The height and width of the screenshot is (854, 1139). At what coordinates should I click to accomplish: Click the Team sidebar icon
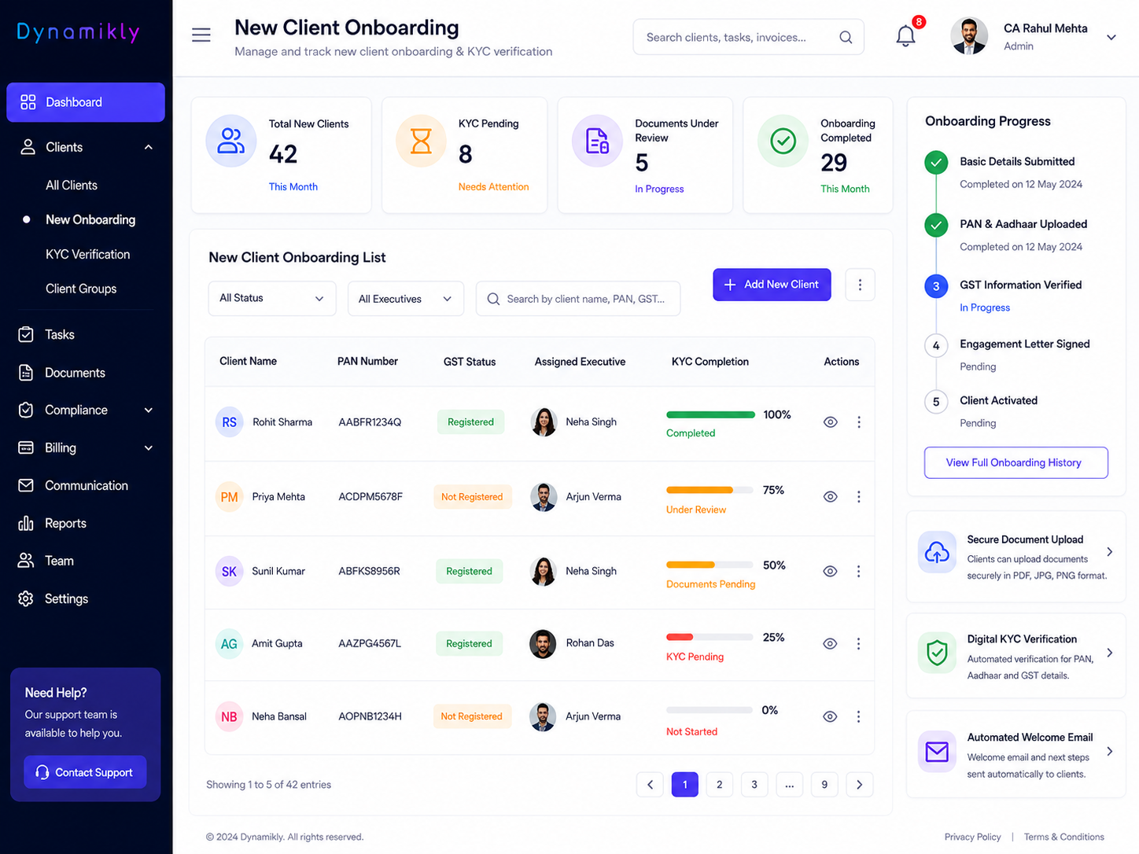click(x=26, y=561)
